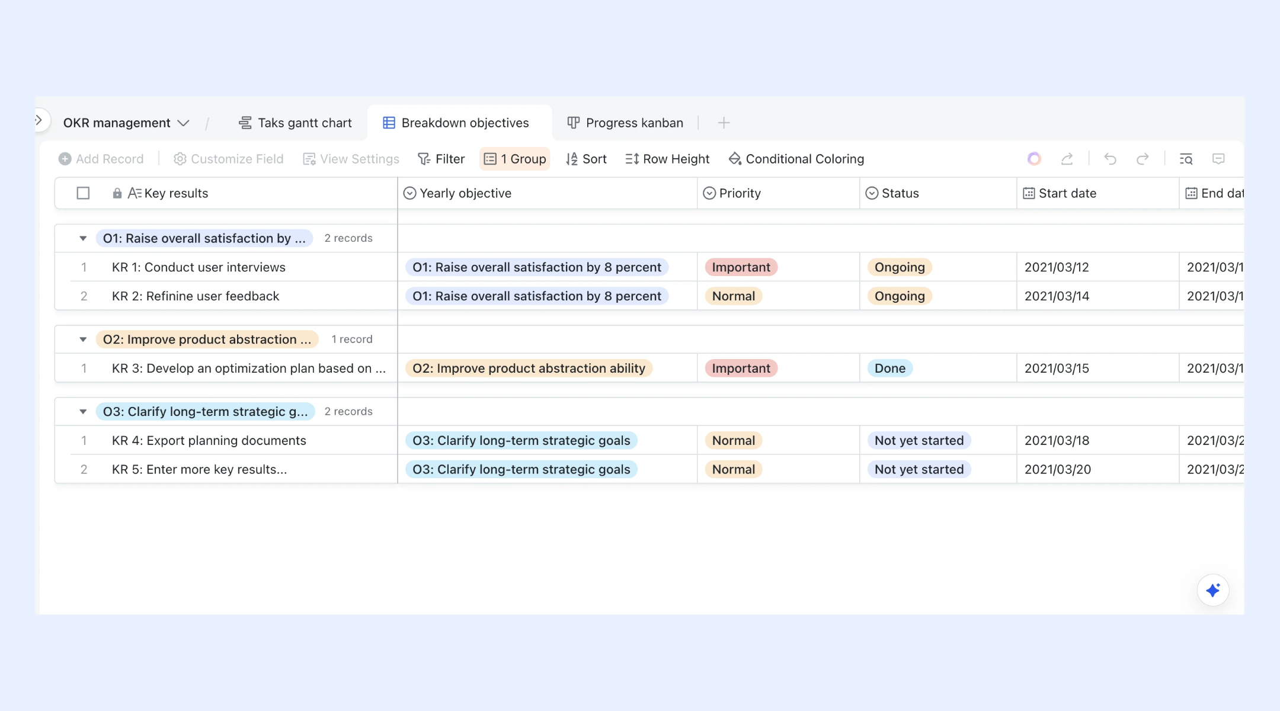
Task: Click the Key results column header
Action: tap(226, 193)
